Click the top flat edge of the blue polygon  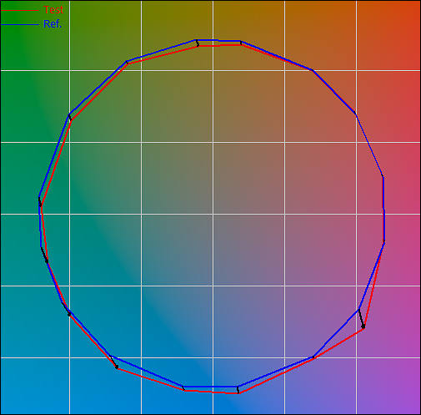click(218, 41)
